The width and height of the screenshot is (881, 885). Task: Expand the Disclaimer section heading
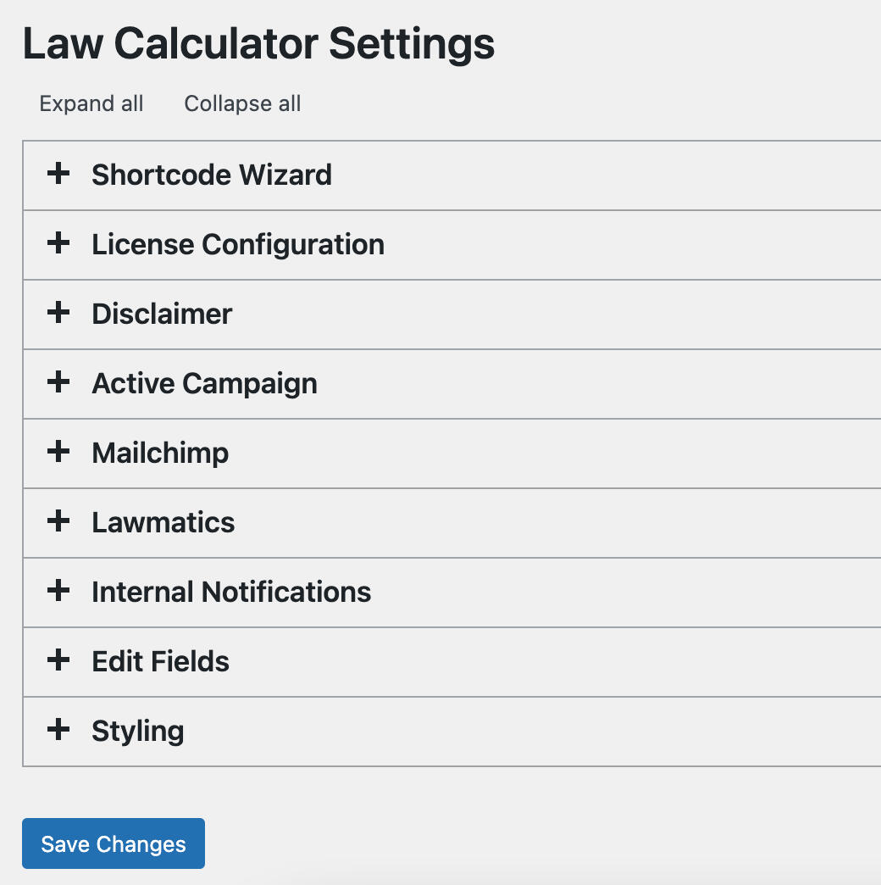point(162,314)
